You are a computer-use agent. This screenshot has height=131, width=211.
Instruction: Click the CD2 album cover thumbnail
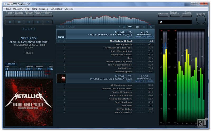(61, 78)
